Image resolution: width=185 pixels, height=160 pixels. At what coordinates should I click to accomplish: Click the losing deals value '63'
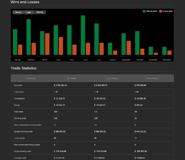(55, 138)
